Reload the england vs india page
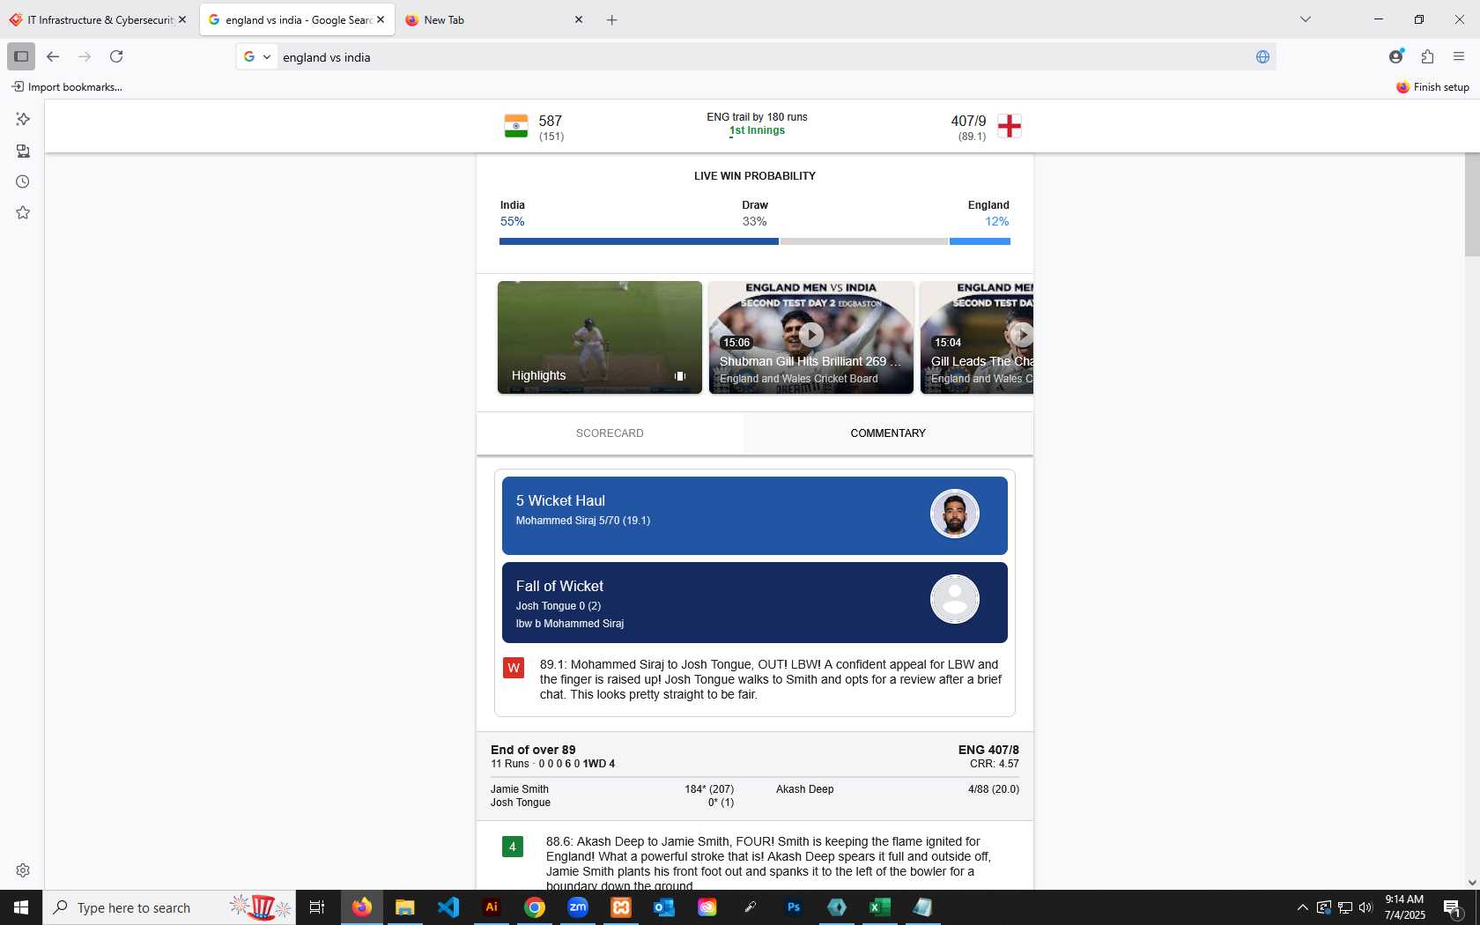Viewport: 1480px width, 925px height. click(x=116, y=56)
